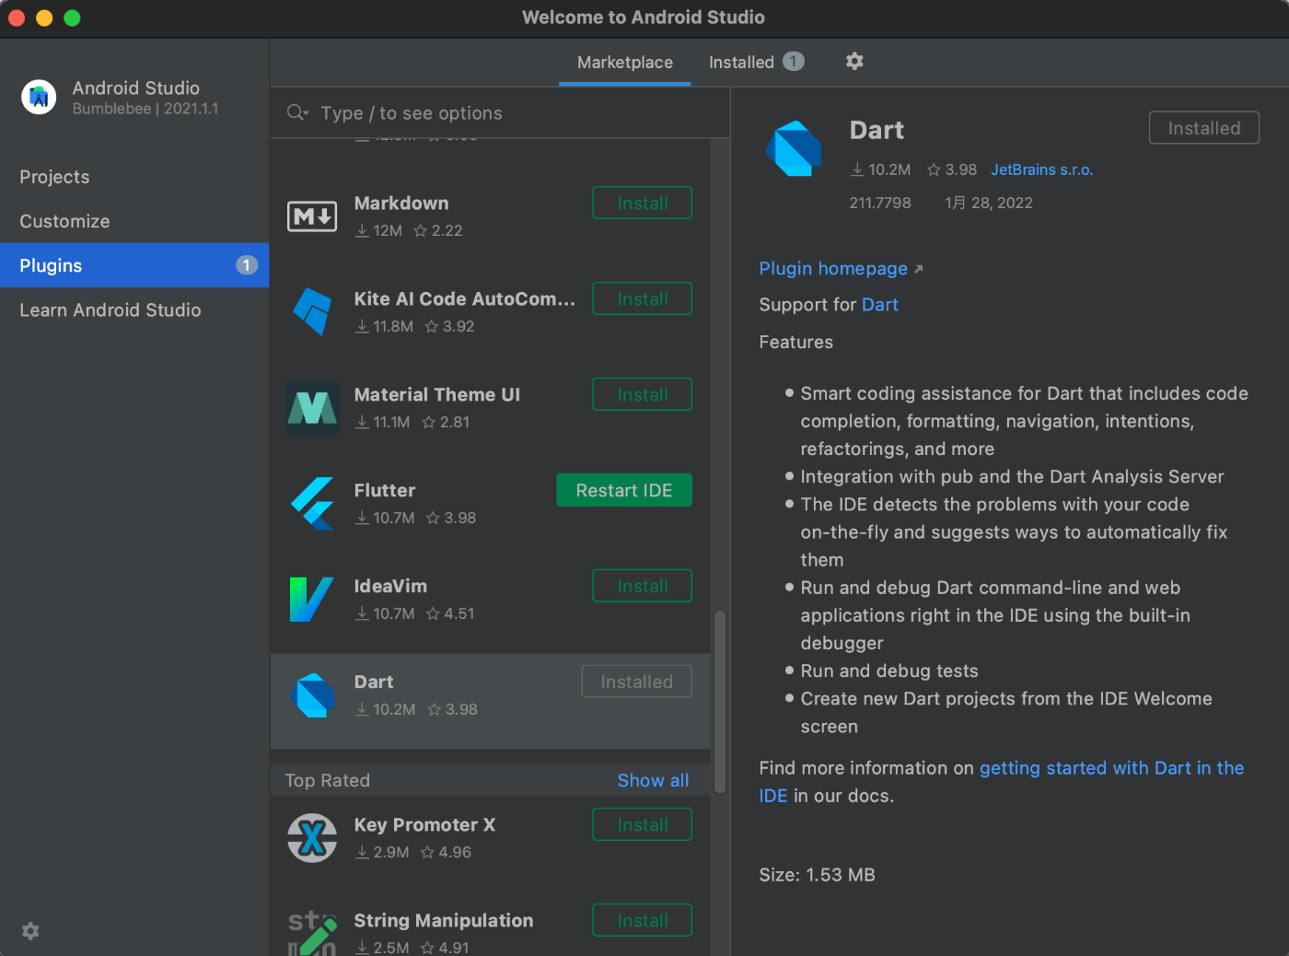Click the Flutter plugin icon

312,503
